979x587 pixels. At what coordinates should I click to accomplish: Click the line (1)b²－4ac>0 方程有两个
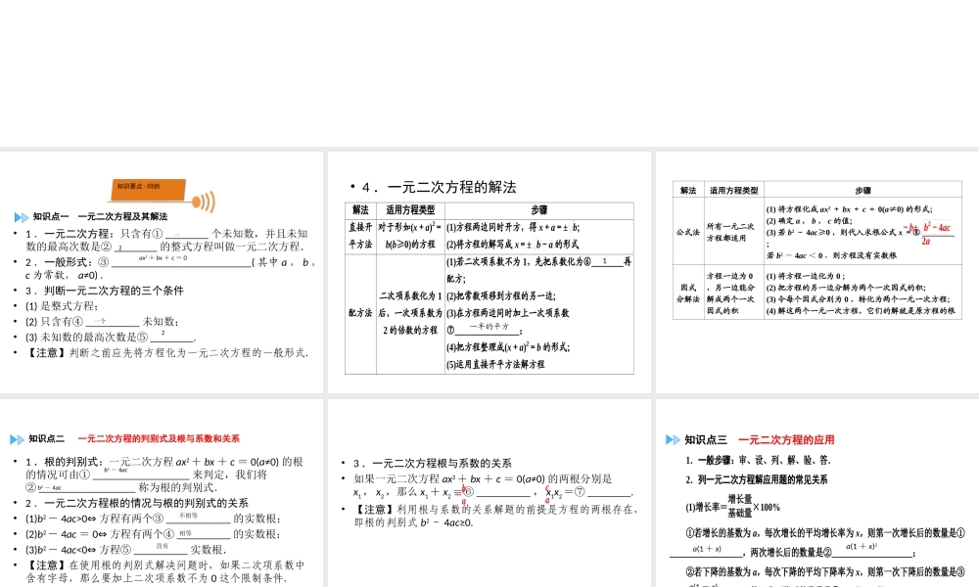154,519
